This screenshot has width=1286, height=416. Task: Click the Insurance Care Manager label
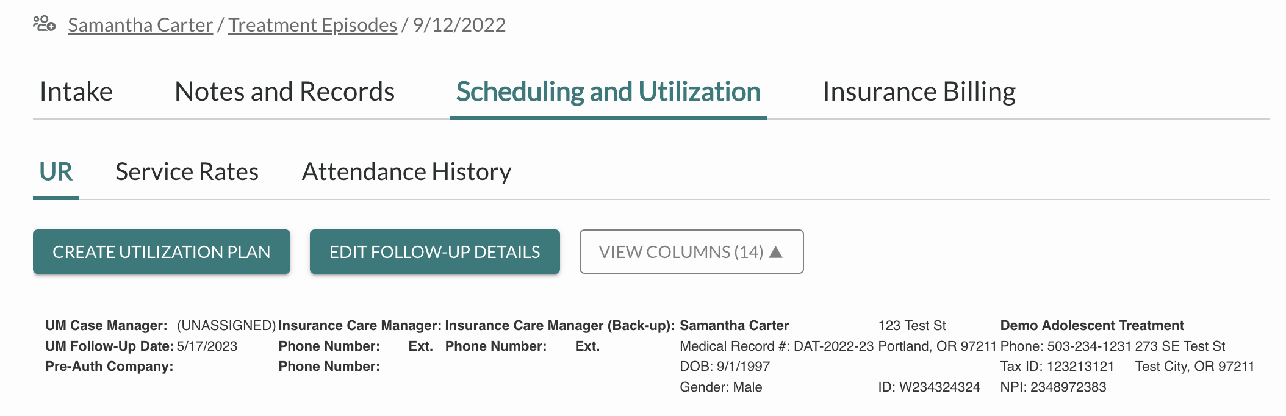pyautogui.click(x=360, y=326)
